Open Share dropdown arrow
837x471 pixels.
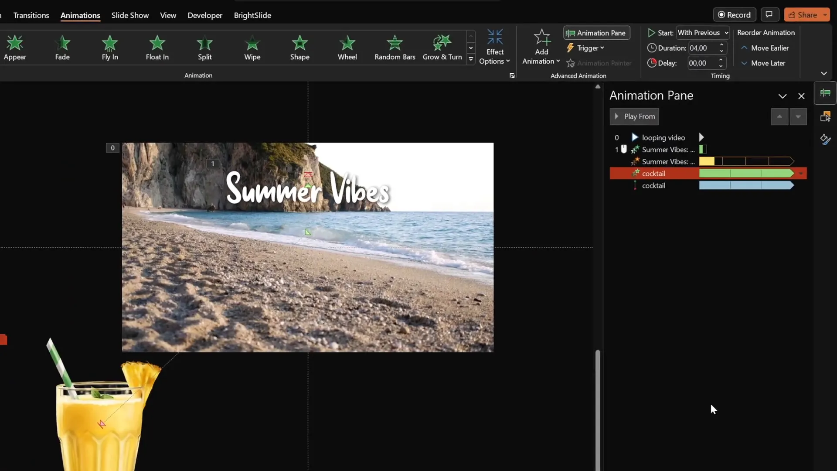pos(825,15)
